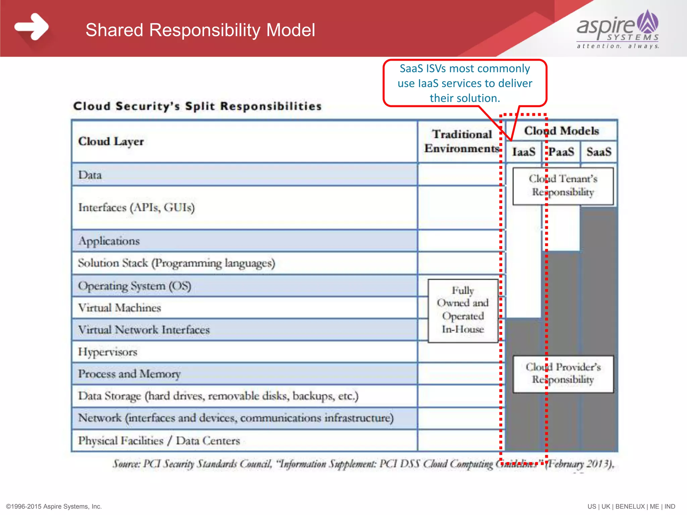Viewport: 687px width, 515px height.
Task: Click the Cloud Tenant's Responsibility box
Action: (563, 185)
